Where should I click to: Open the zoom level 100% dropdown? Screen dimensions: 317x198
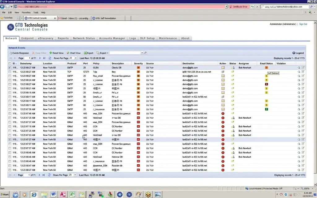312,188
